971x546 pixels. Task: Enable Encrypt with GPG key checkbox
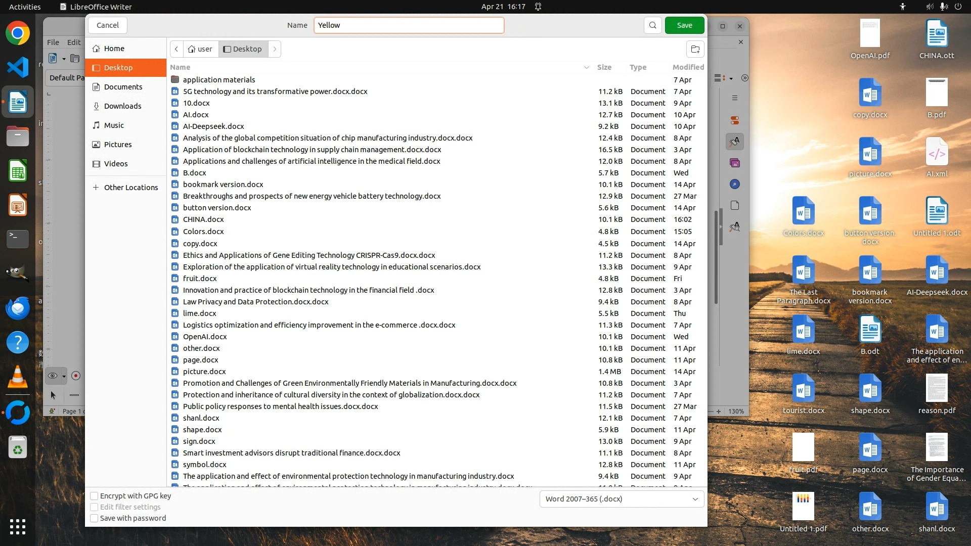point(94,496)
